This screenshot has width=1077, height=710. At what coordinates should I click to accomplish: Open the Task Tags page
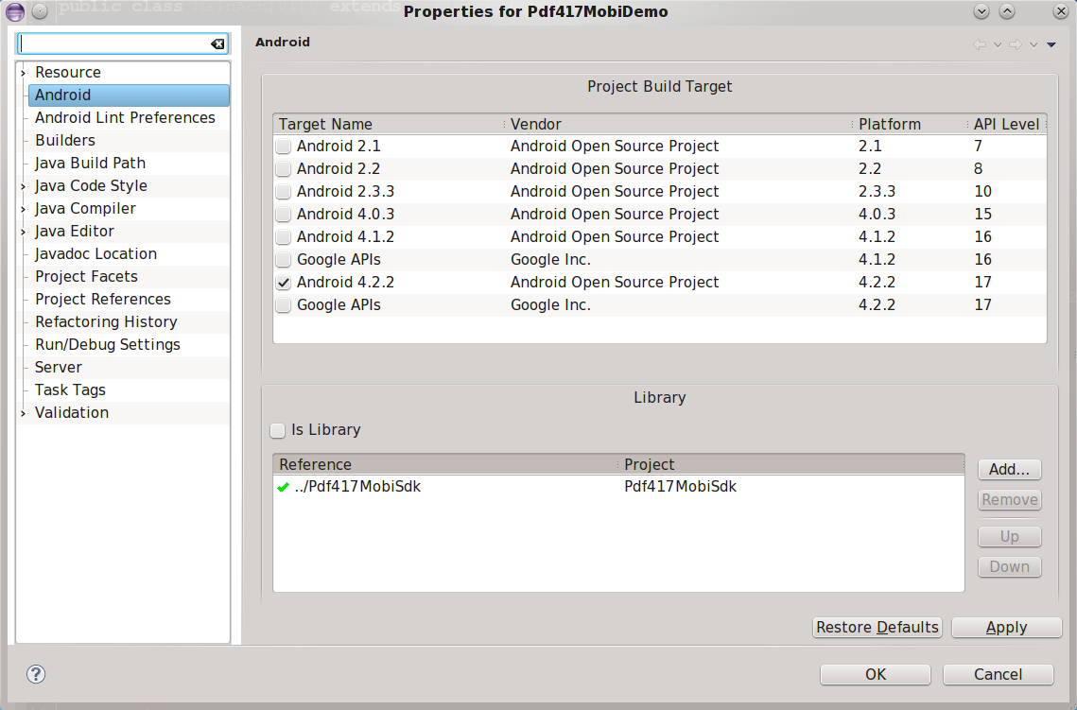click(70, 390)
